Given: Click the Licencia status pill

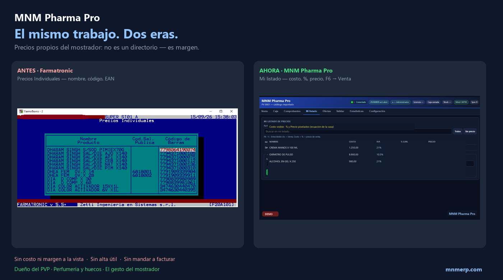Looking at the screenshot, I should coord(418,102).
